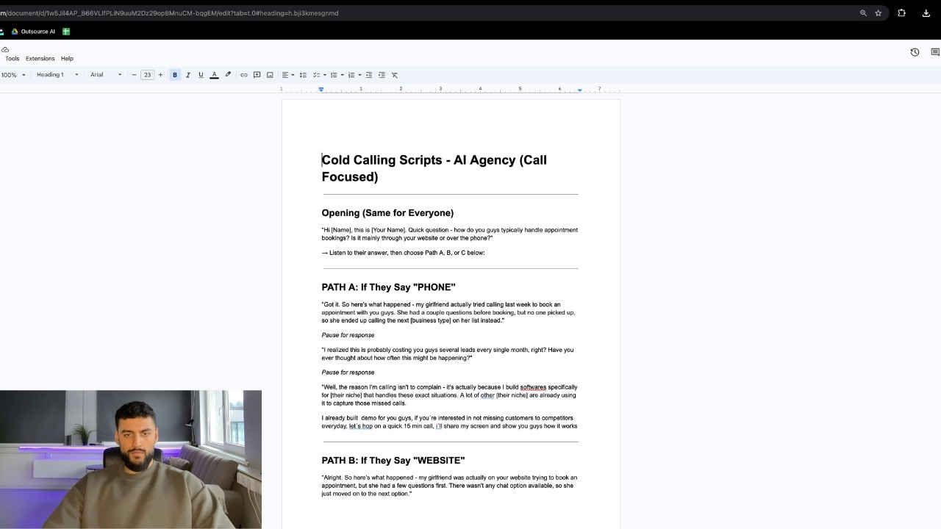Image resolution: width=941 pixels, height=529 pixels.
Task: Click the text align icon
Action: click(x=285, y=75)
